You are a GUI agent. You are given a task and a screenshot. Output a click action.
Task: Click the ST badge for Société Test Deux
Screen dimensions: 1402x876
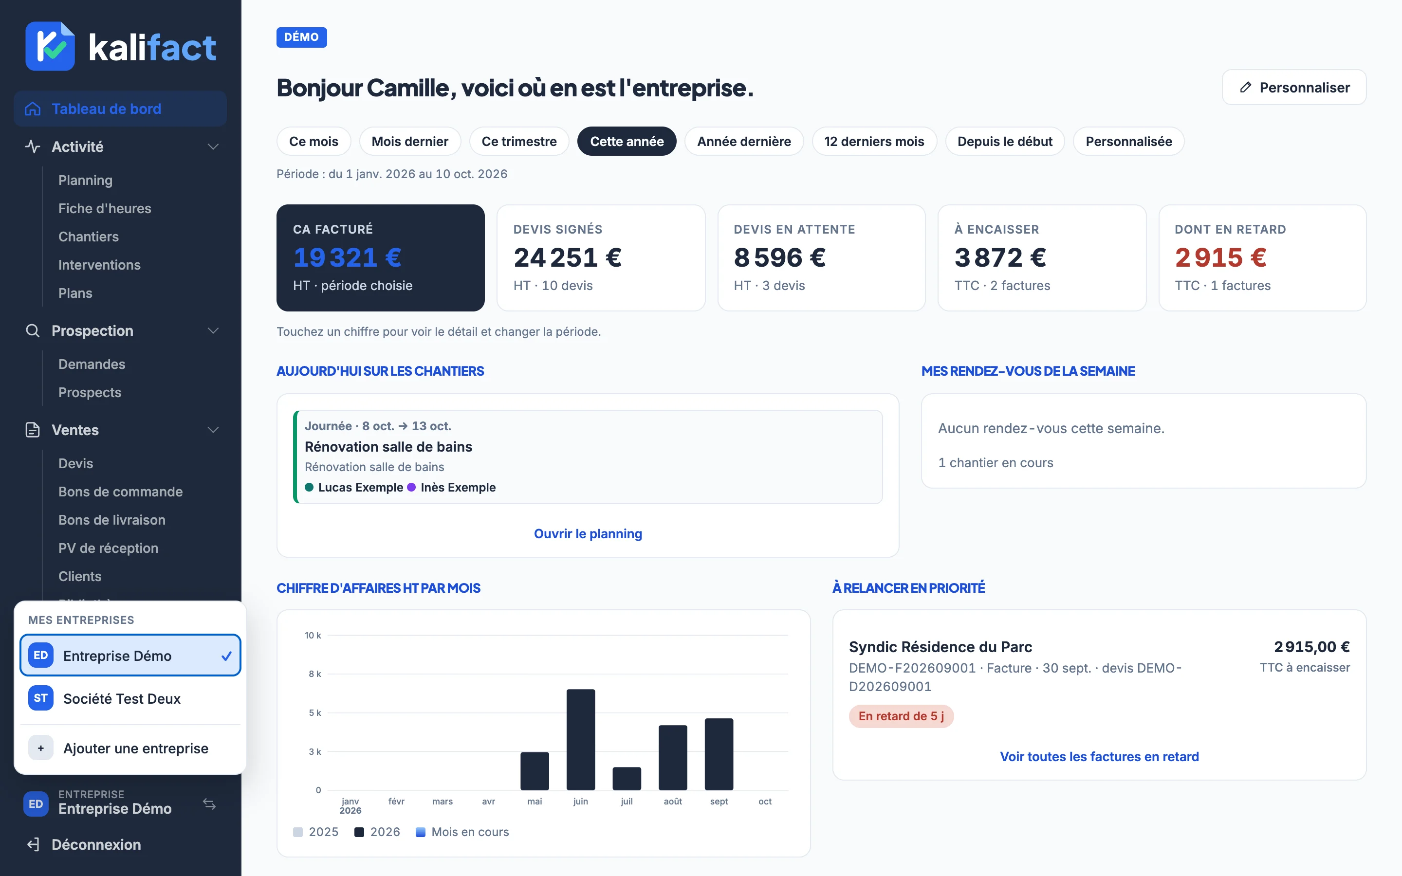pos(40,698)
